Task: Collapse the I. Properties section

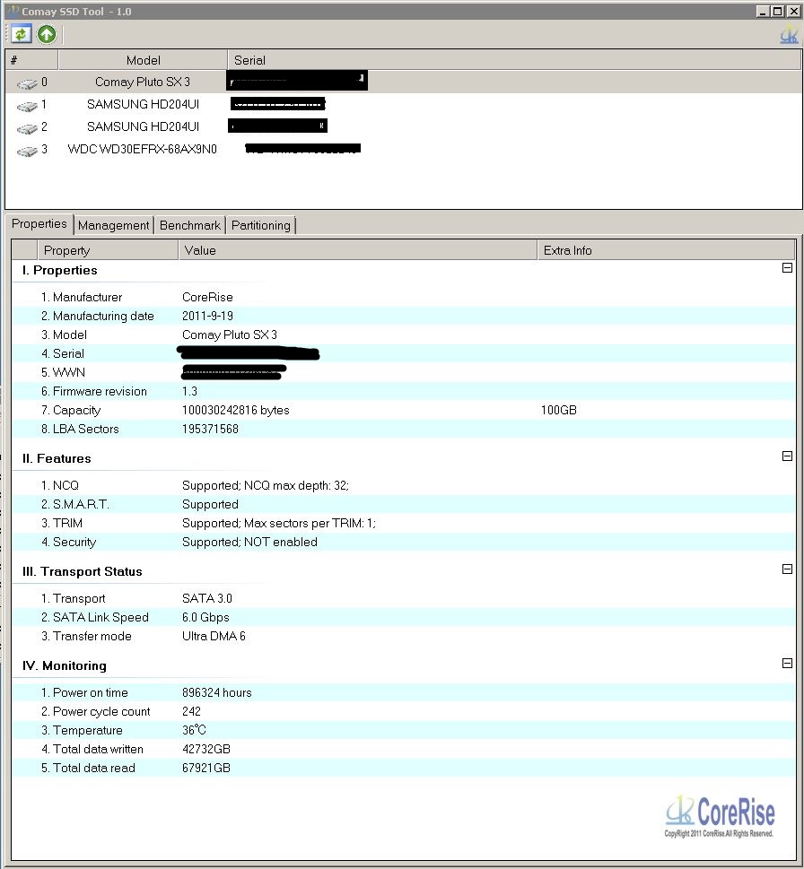Action: (787, 267)
